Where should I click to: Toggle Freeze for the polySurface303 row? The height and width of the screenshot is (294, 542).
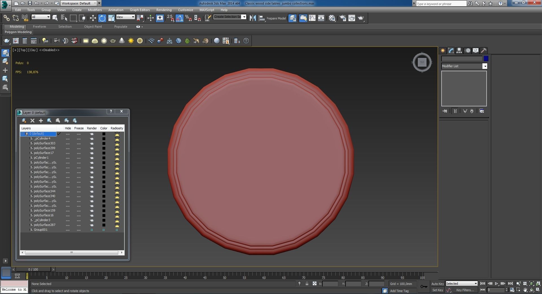coord(79,143)
